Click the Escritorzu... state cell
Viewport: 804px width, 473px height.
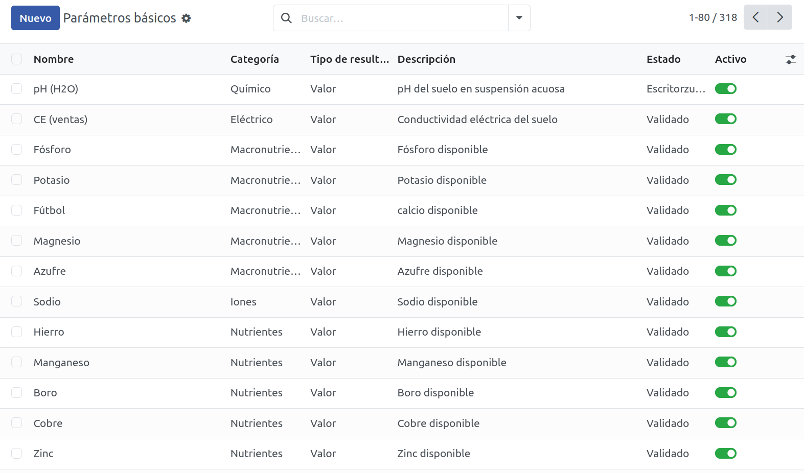(x=676, y=89)
